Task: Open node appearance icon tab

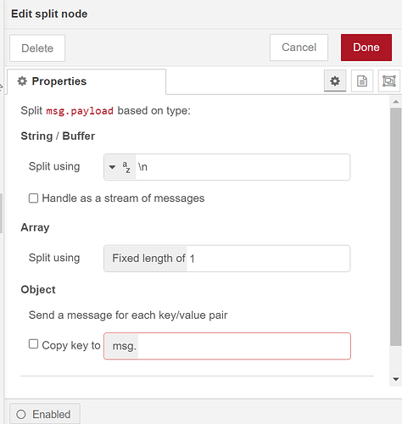Action: coord(389,81)
